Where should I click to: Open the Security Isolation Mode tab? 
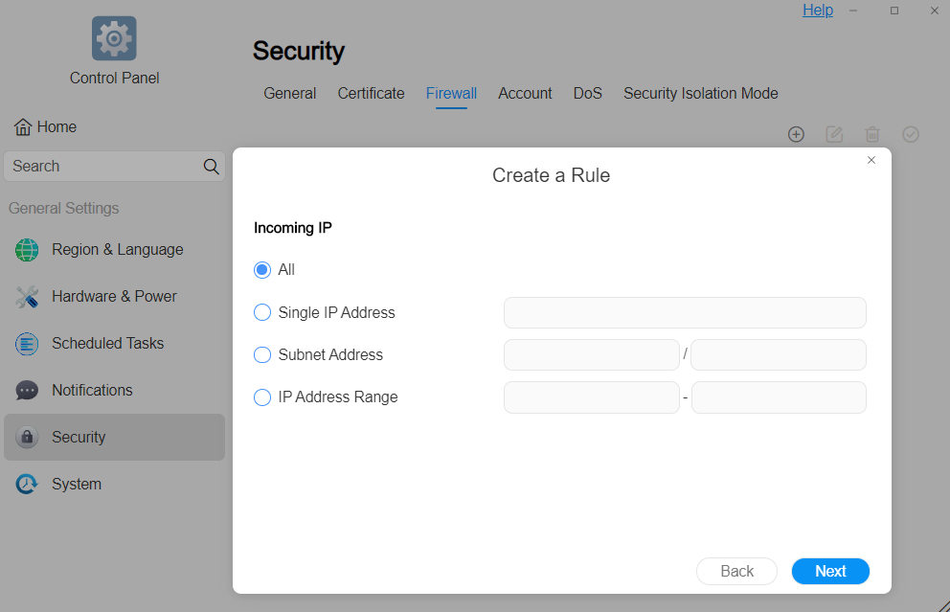(x=700, y=94)
